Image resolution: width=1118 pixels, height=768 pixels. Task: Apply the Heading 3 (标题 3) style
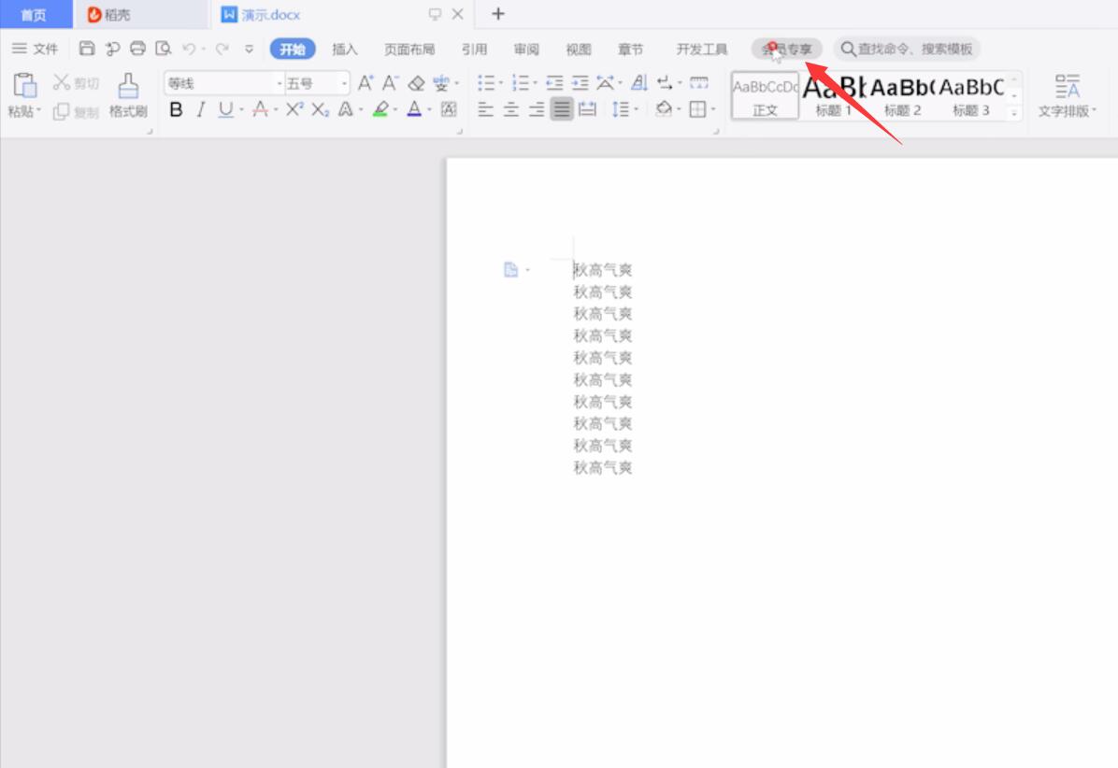(971, 95)
